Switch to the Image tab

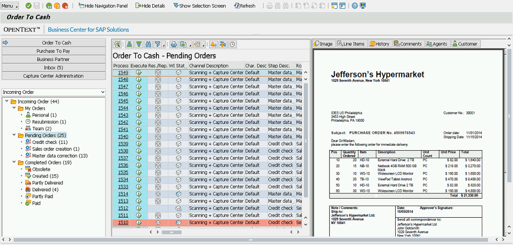(x=324, y=44)
